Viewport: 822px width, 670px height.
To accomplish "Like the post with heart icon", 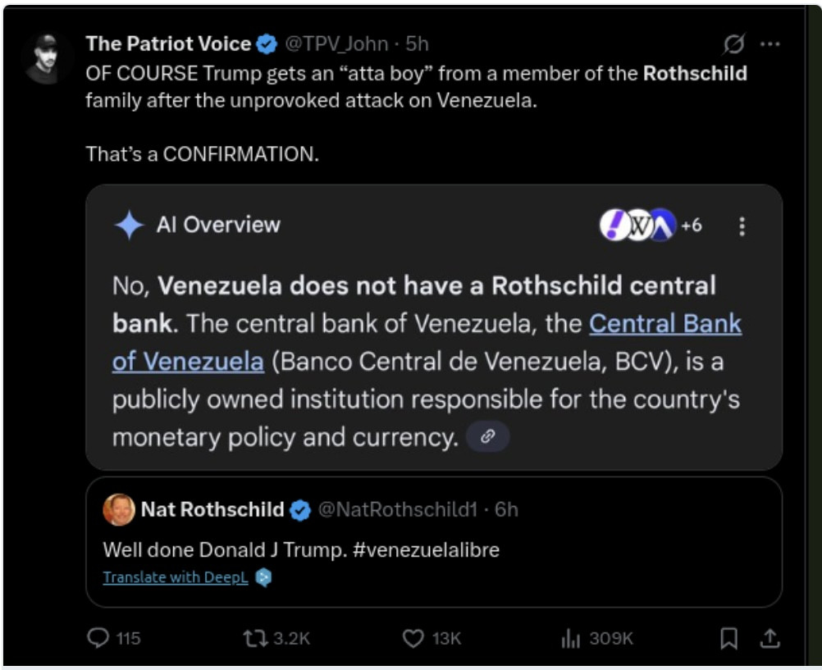I will (x=414, y=638).
